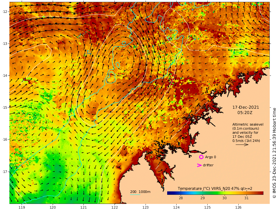Click the cyan 200m isobath legend line
Viewport: 276px width, 213px height.
[135, 195]
